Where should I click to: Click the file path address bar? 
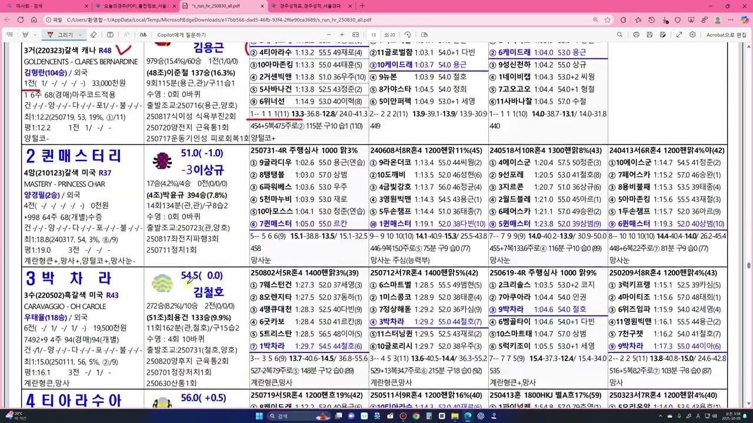pos(329,20)
